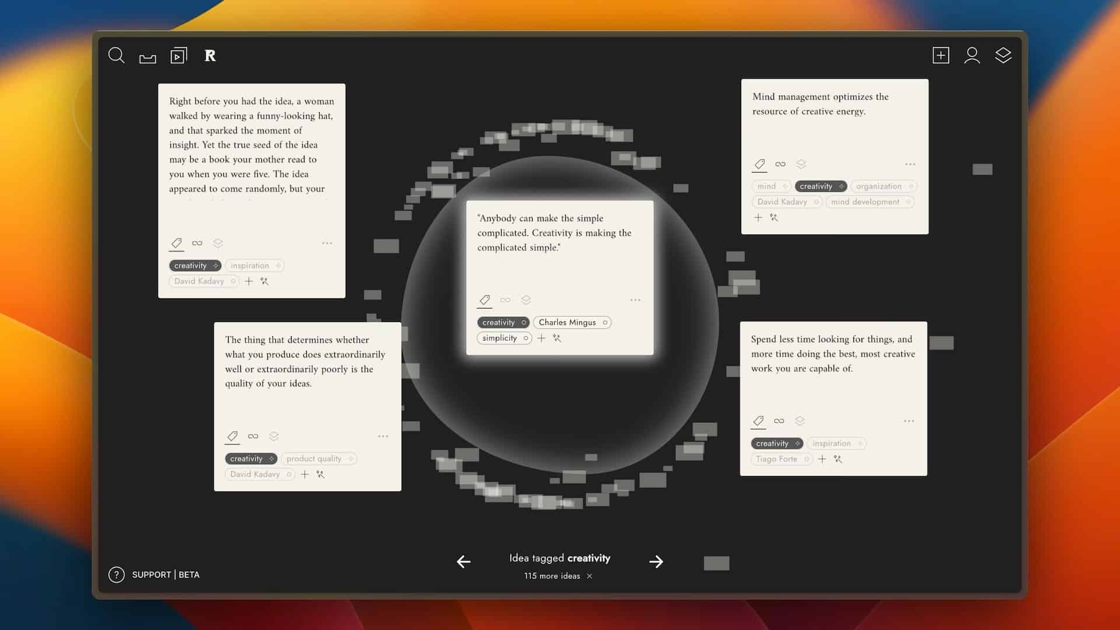1120x630 pixels.
Task: Open options menu on the David Kadavy idea card
Action: pos(327,243)
